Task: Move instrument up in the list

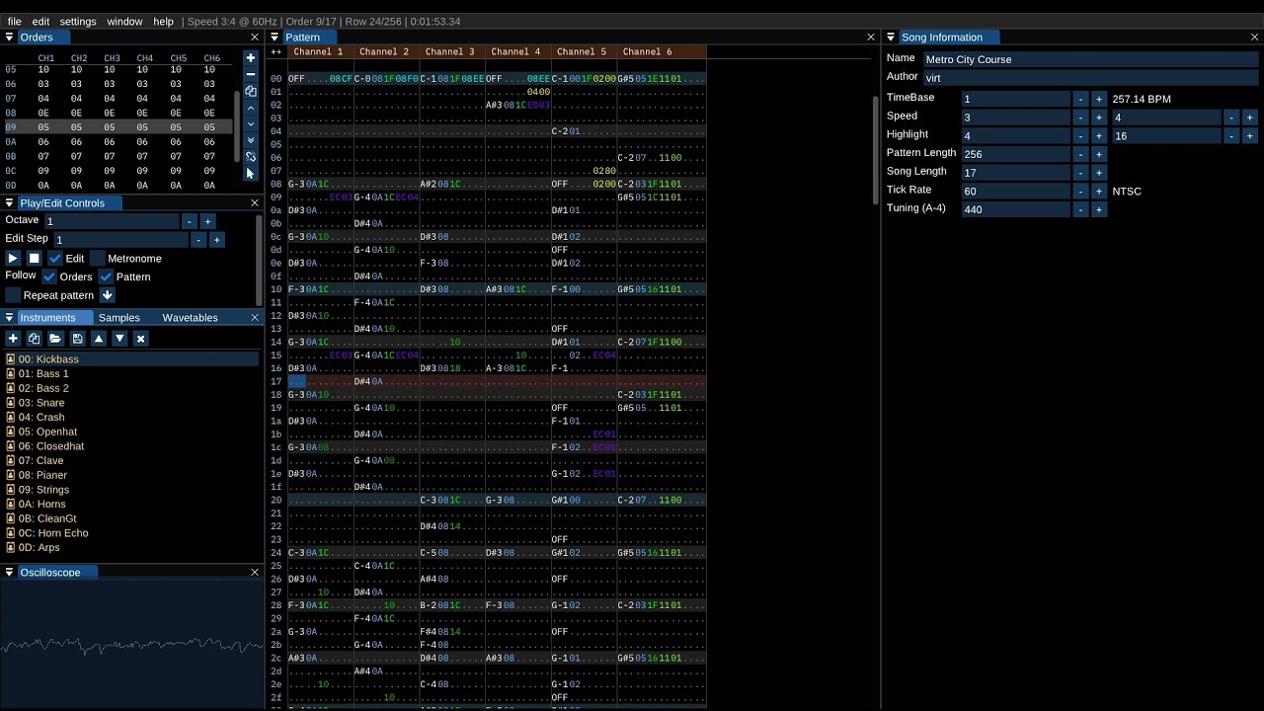Action: click(x=99, y=339)
